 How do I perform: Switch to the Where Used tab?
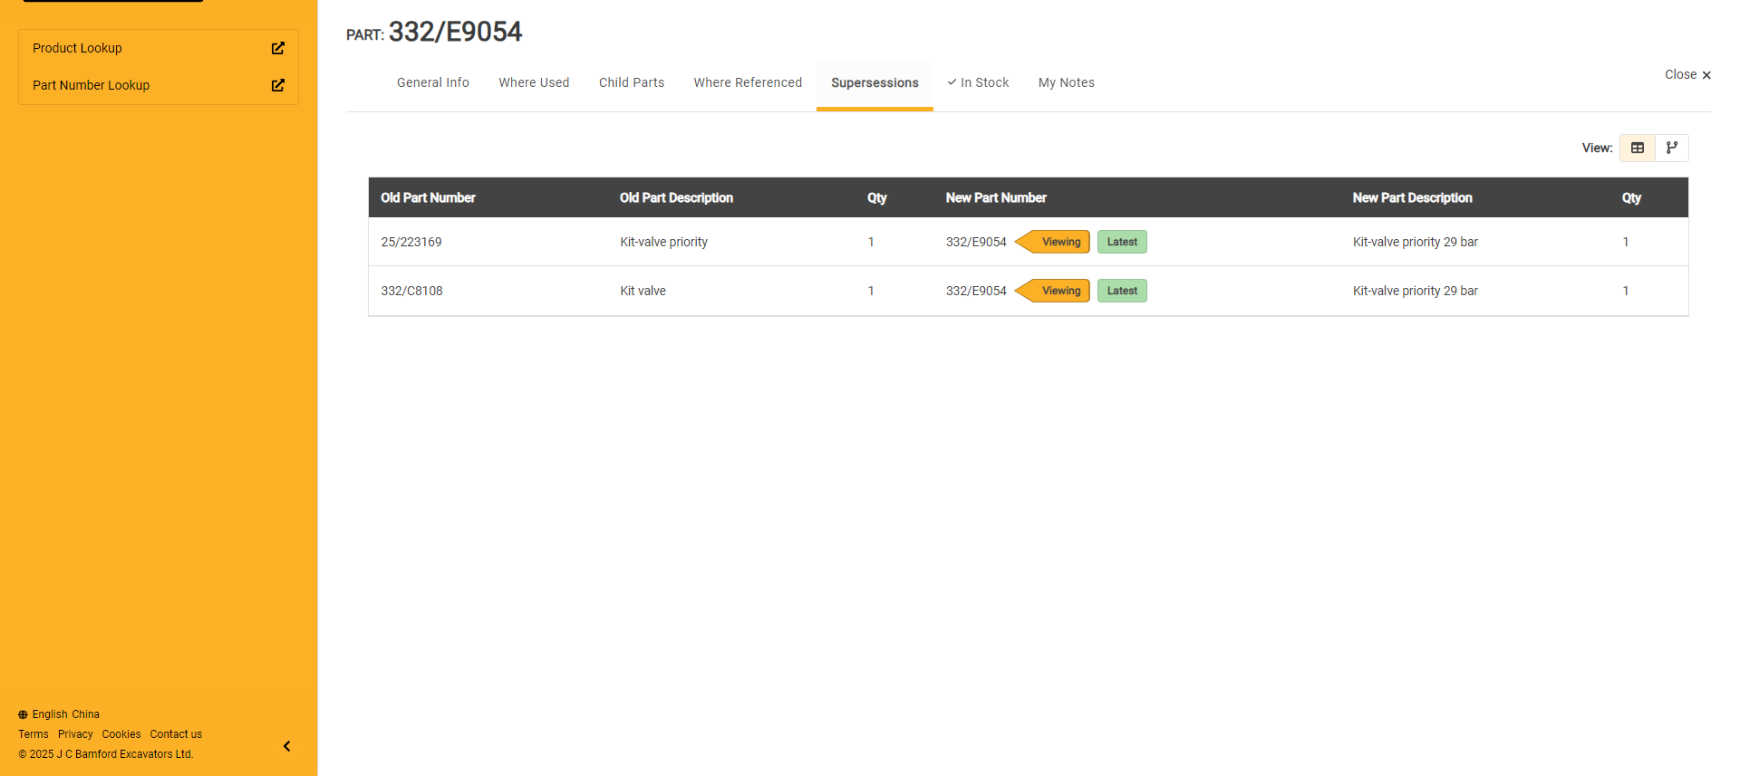[x=534, y=82]
